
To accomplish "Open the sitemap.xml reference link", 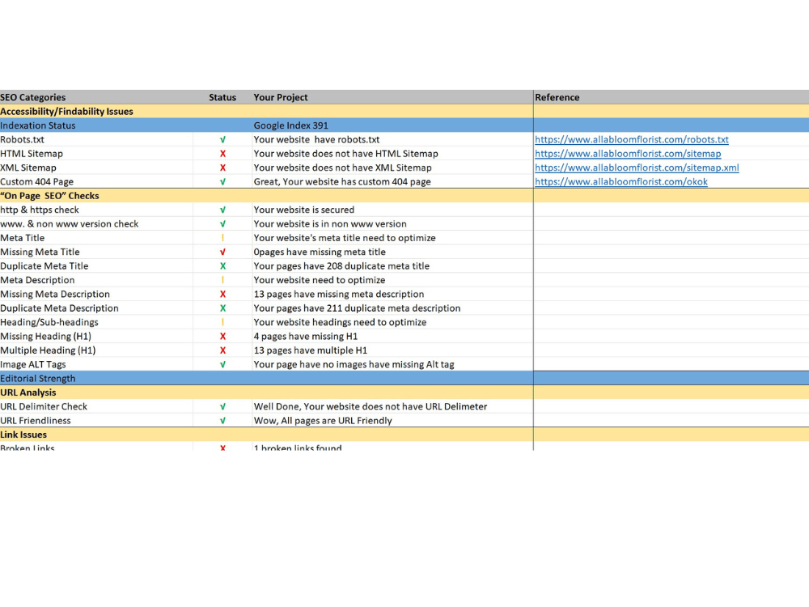I will (x=637, y=168).
